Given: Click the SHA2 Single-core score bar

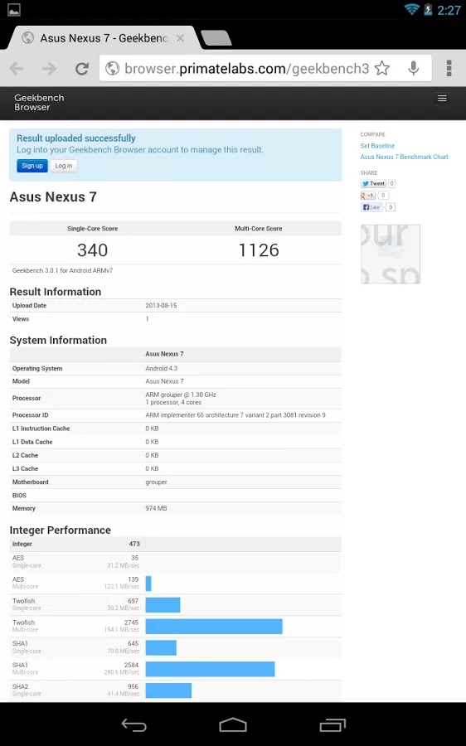Looking at the screenshot, I should tap(168, 690).
